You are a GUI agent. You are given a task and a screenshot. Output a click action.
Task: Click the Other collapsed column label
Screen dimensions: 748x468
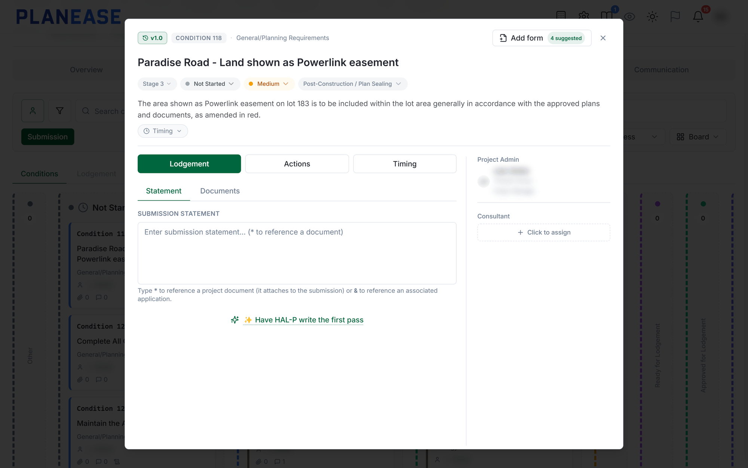point(30,356)
